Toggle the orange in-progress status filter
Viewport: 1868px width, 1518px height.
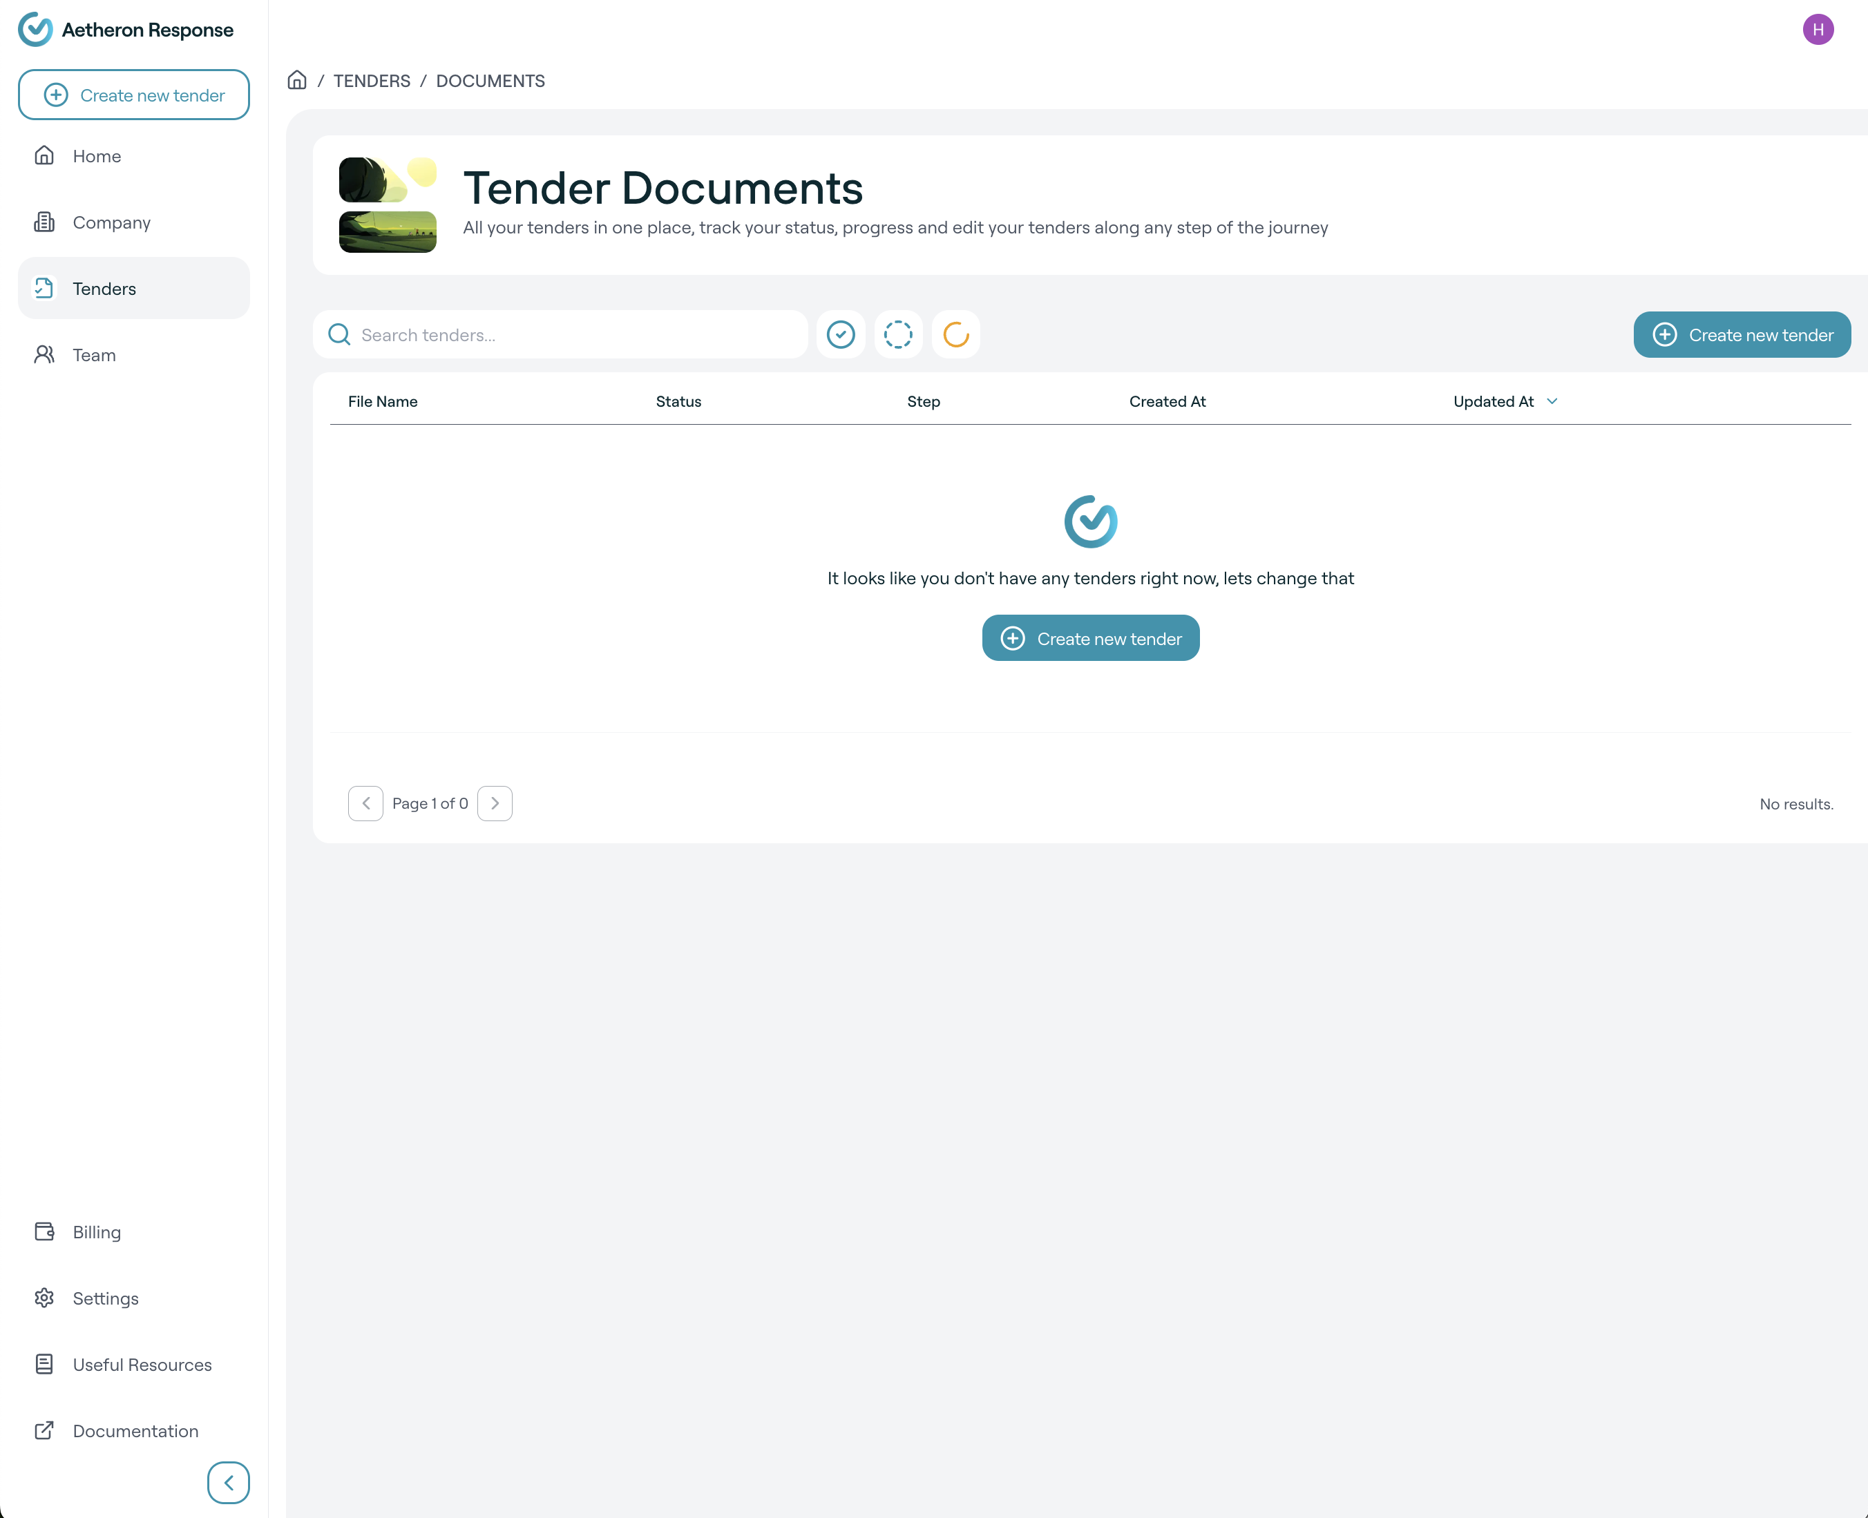956,335
